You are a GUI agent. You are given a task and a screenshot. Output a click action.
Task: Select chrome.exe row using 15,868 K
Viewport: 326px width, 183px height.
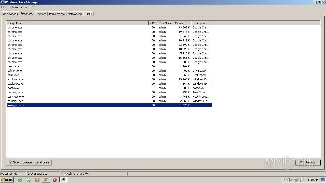[x=110, y=58]
